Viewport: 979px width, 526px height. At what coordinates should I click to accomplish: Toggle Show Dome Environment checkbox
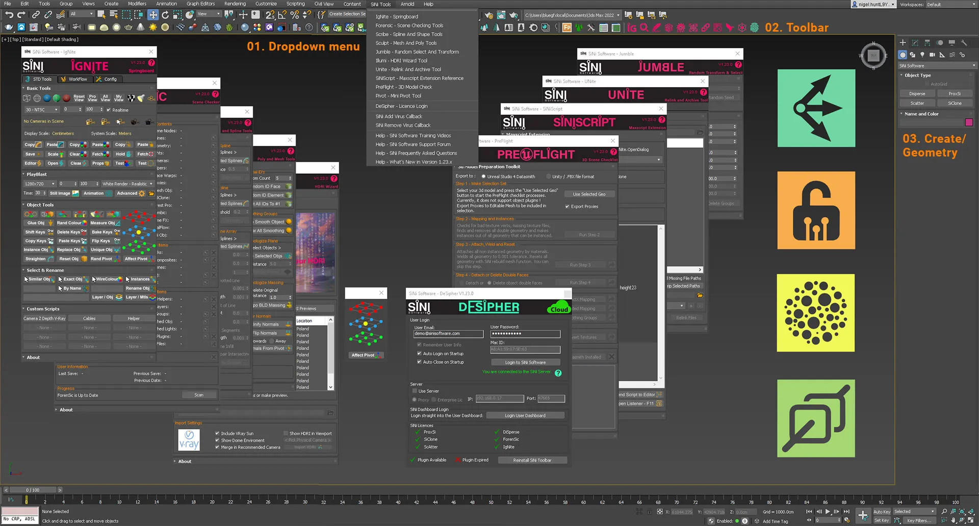[217, 440]
